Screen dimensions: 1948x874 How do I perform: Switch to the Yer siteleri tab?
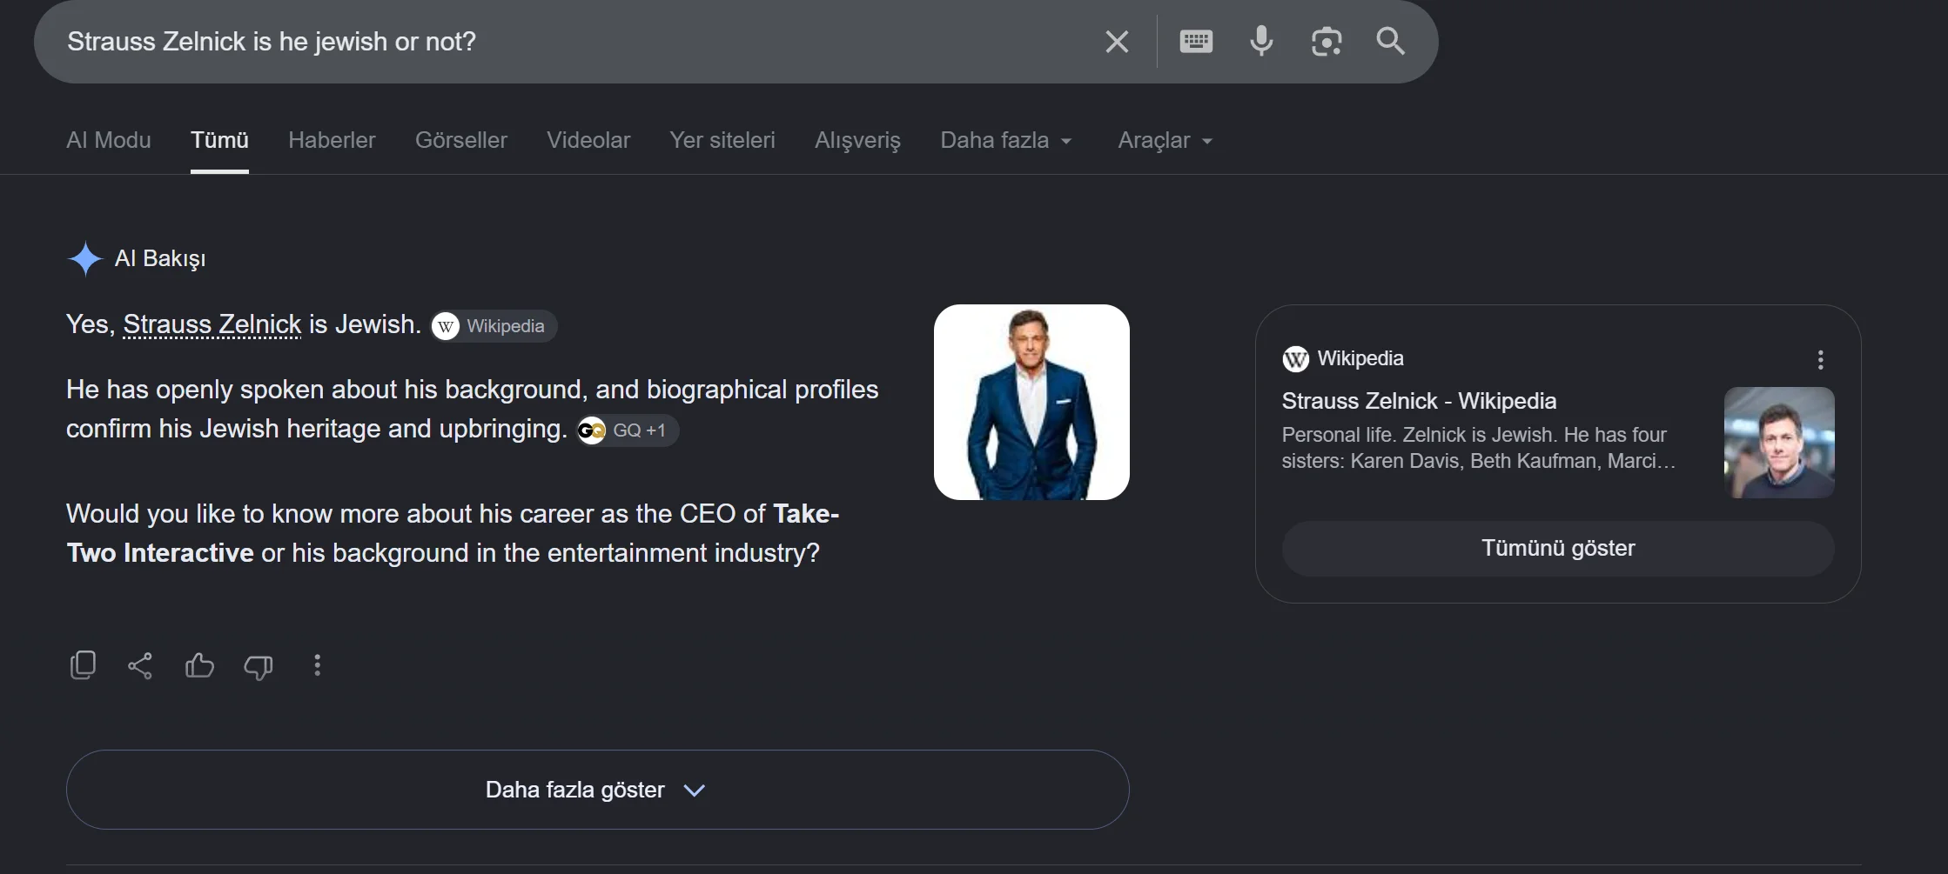(x=722, y=140)
